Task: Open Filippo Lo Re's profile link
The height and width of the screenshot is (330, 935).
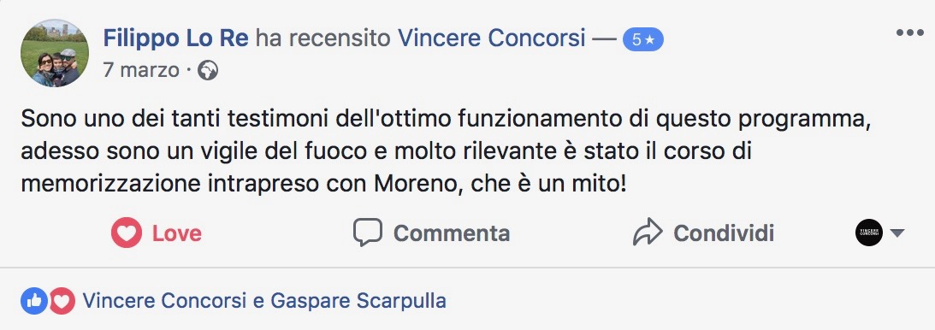Action: point(176,38)
